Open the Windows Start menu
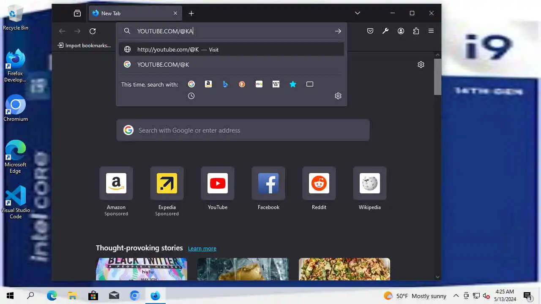This screenshot has height=304, width=541. click(10, 296)
